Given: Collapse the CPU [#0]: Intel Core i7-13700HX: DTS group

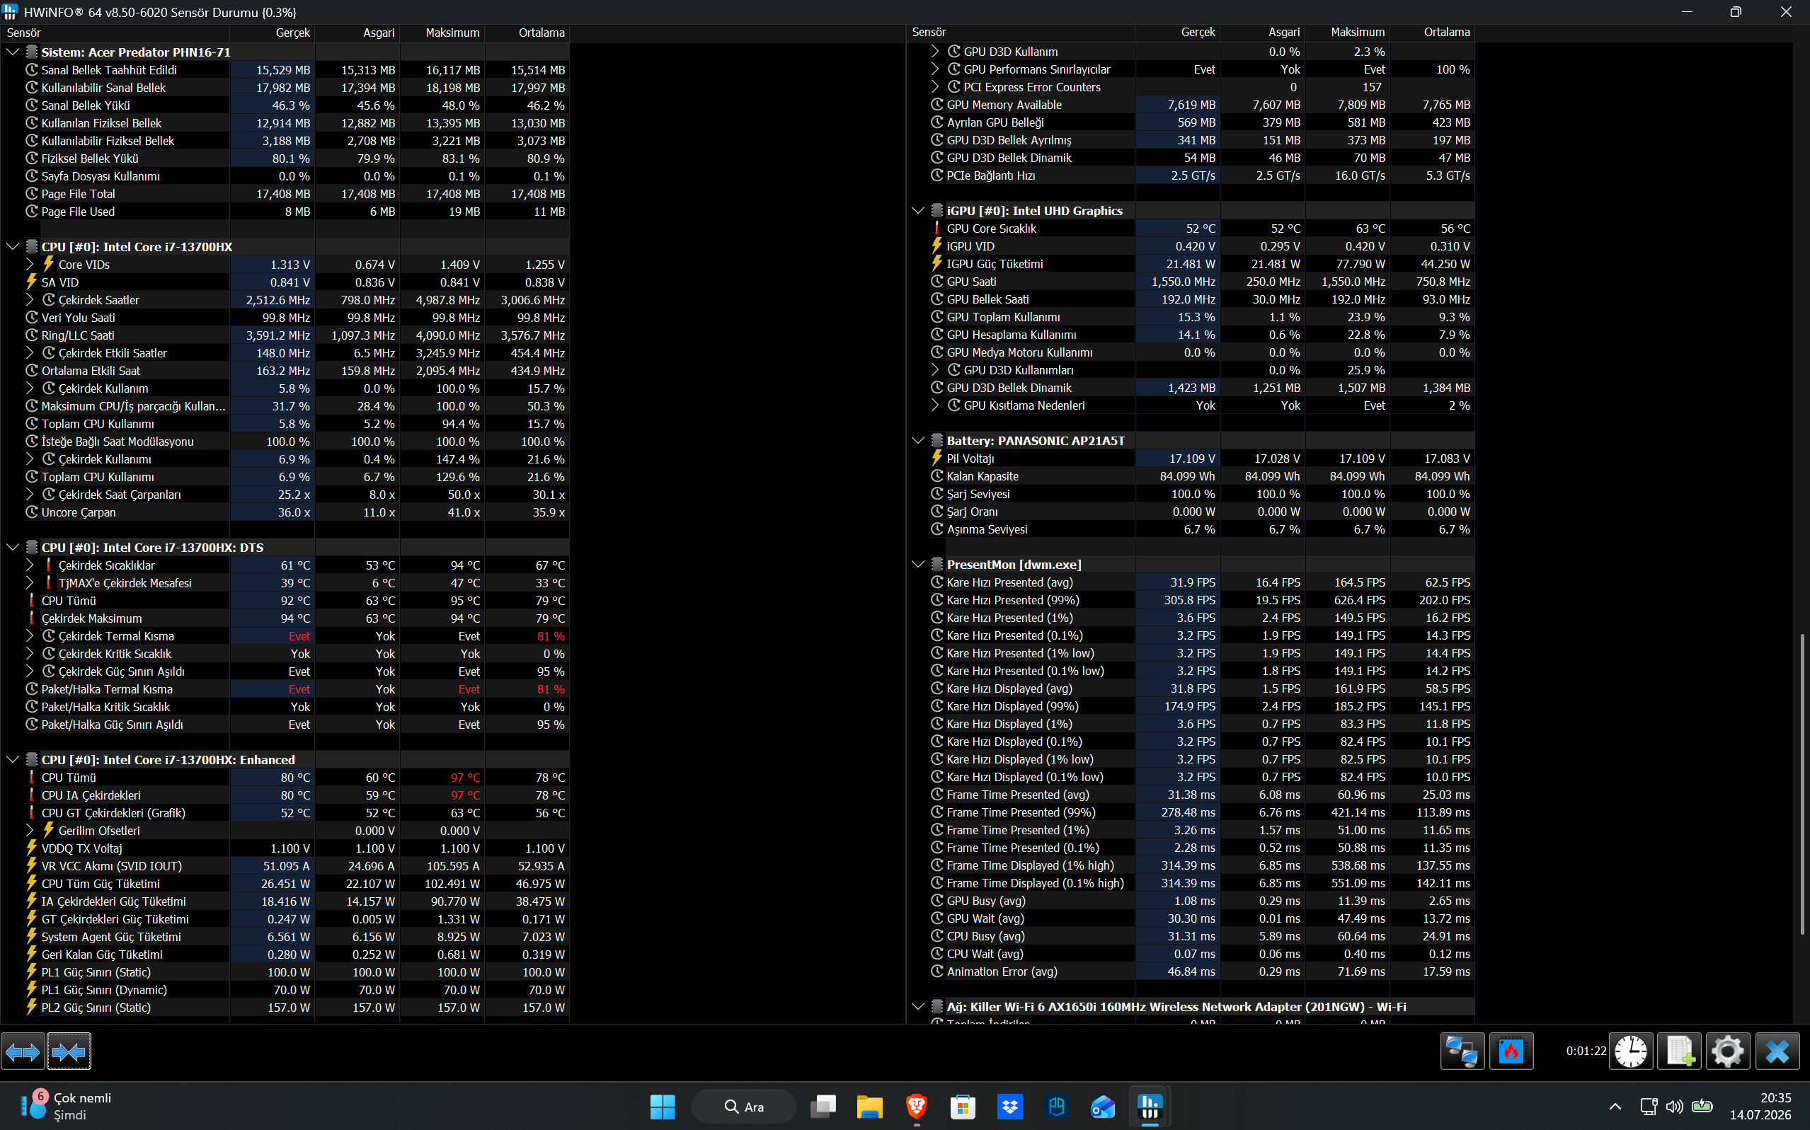Looking at the screenshot, I should 13,548.
